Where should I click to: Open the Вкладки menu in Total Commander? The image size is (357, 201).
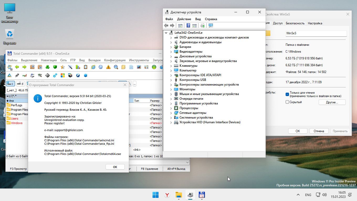click(94, 60)
